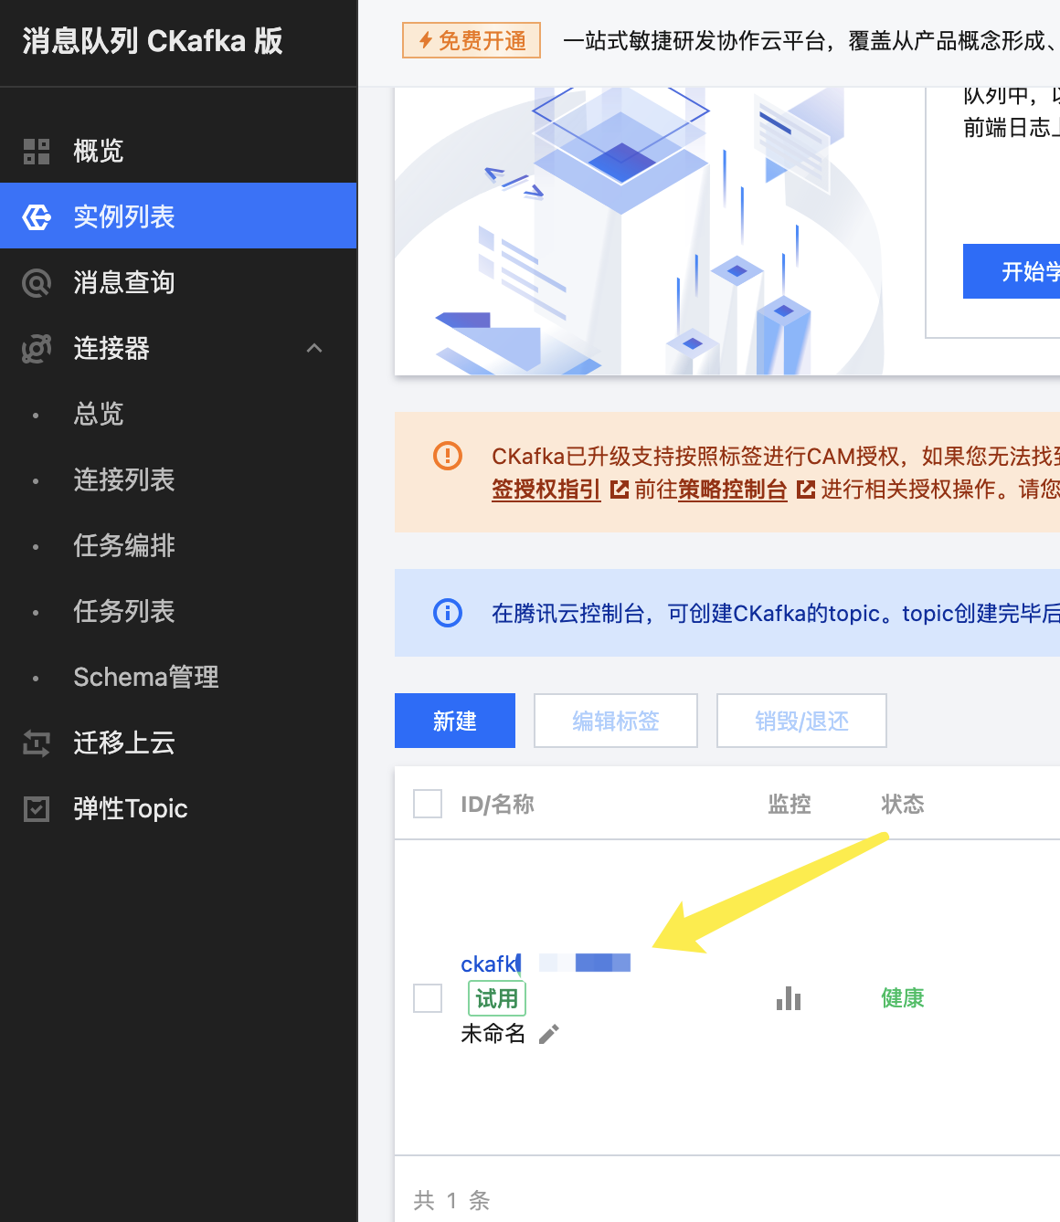Viewport: 1060px width, 1222px height.
Task: Open the ckafka instance ID link
Action: (546, 964)
